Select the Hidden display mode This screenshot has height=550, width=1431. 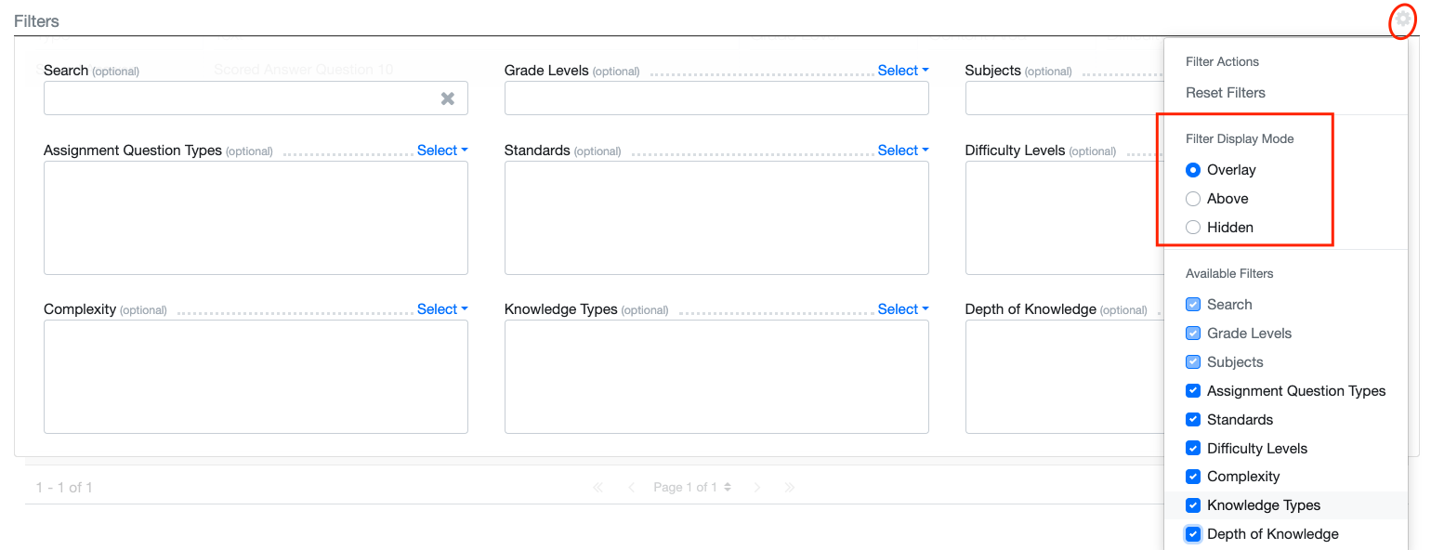(x=1193, y=228)
